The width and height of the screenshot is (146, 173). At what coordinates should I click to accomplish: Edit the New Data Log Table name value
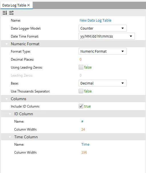(x=96, y=20)
